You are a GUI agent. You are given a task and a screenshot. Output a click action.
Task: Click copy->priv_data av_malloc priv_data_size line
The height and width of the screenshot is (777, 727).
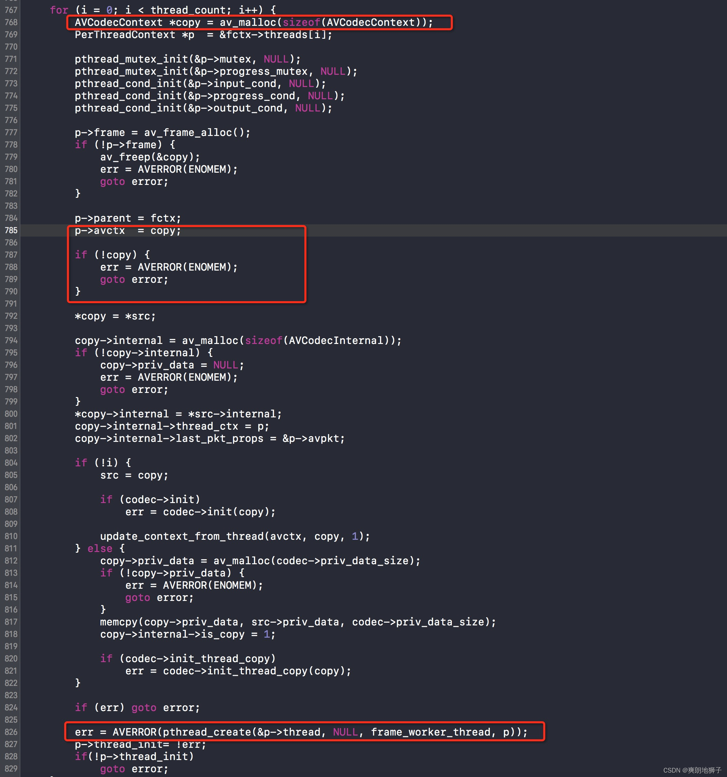tap(261, 560)
